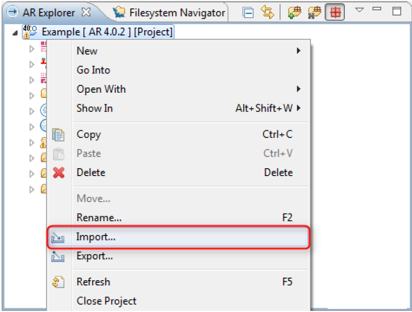
Task: Click the folder with green plus toolbar icon
Action: [x=294, y=13]
